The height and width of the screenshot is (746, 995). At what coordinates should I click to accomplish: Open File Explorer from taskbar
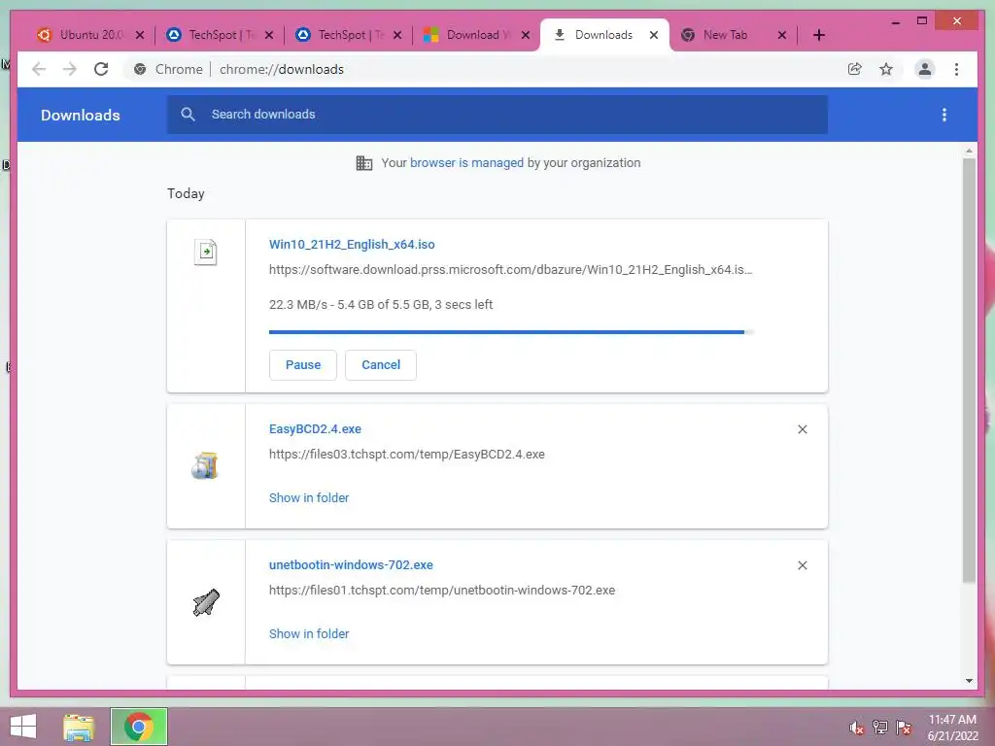click(79, 727)
